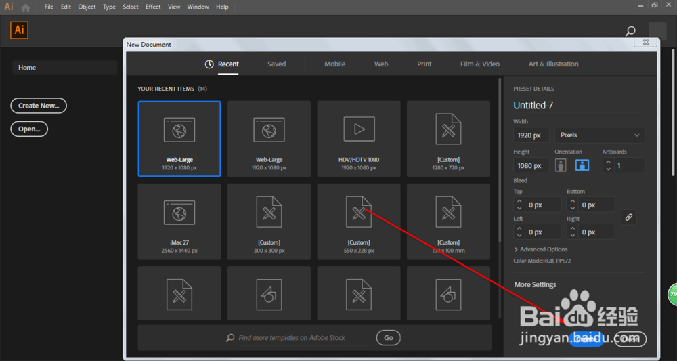Viewport: 677px width, 361px height.
Task: Choose the iMac 27 preset
Action: (x=179, y=222)
